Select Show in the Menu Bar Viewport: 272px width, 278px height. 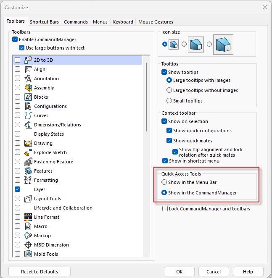pyautogui.click(x=164, y=182)
